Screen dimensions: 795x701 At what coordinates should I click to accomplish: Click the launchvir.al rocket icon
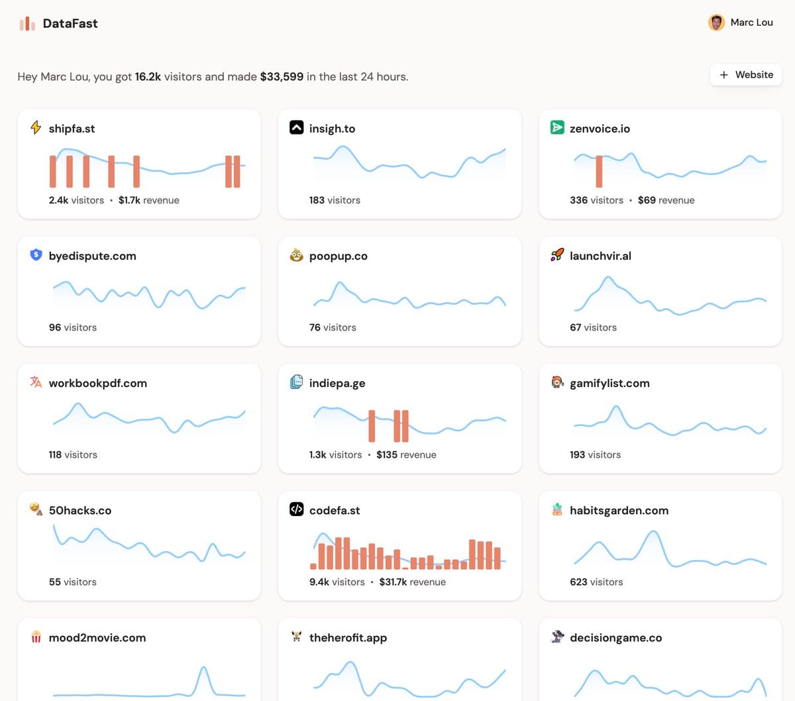(x=557, y=254)
